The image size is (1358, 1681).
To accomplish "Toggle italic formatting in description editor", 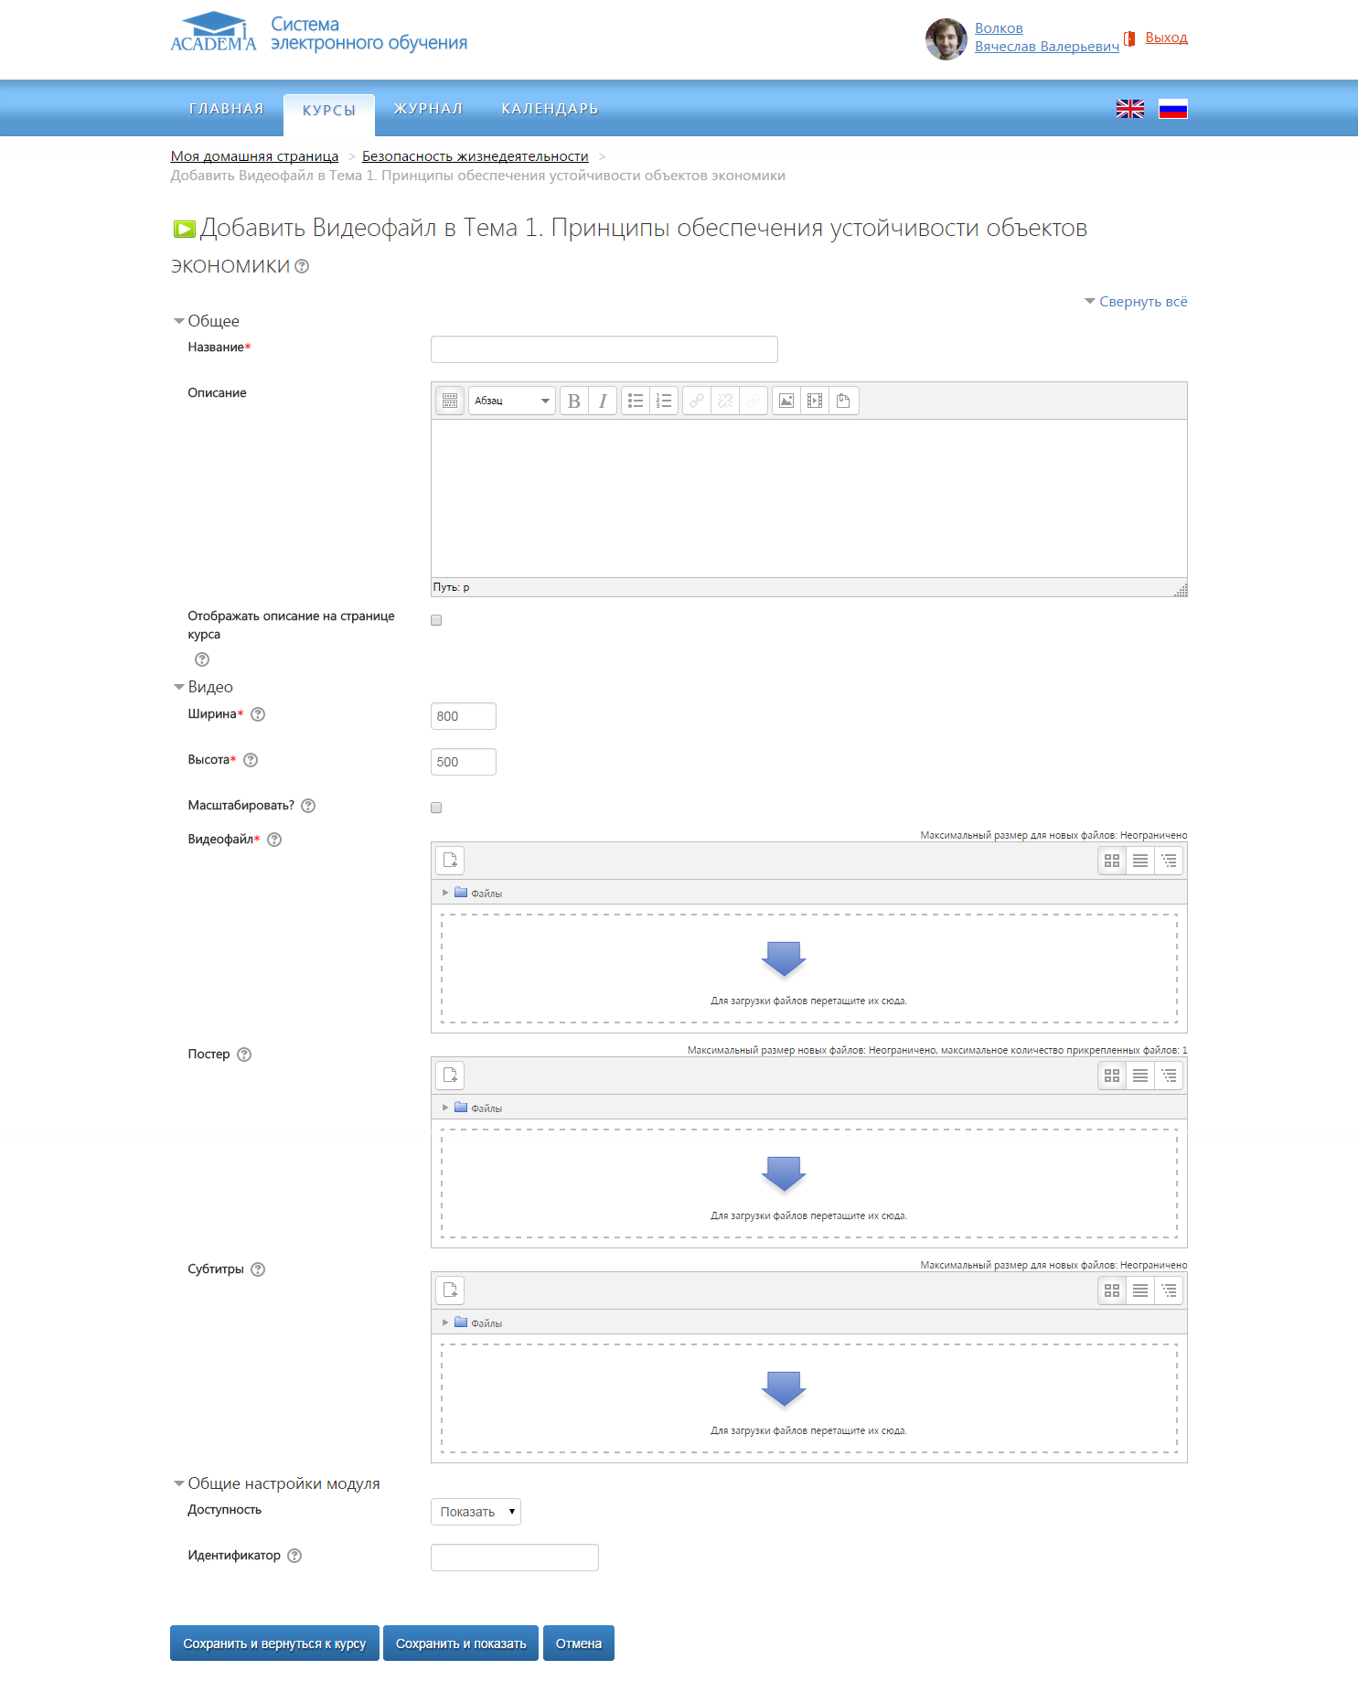I will [x=602, y=401].
